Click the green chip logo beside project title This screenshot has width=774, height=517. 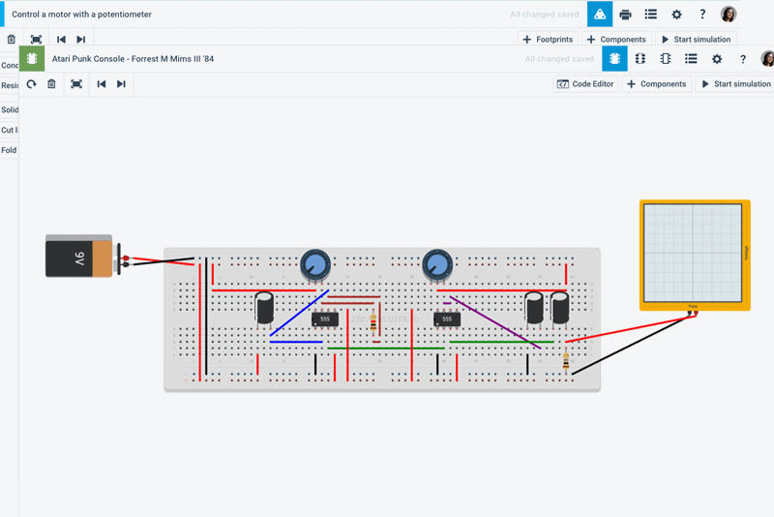coord(32,59)
